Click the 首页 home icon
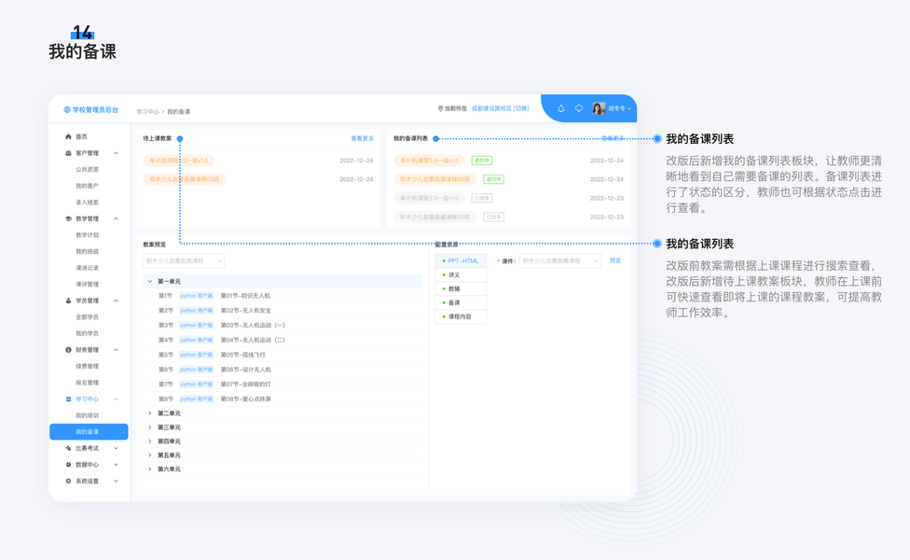Image resolution: width=910 pixels, height=560 pixels. (68, 136)
